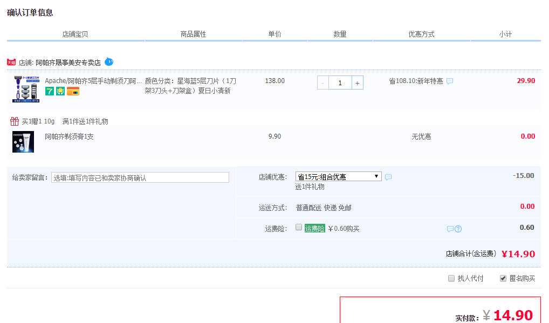
Task: Open the question-mark help icon for 运费险
Action: point(458,229)
